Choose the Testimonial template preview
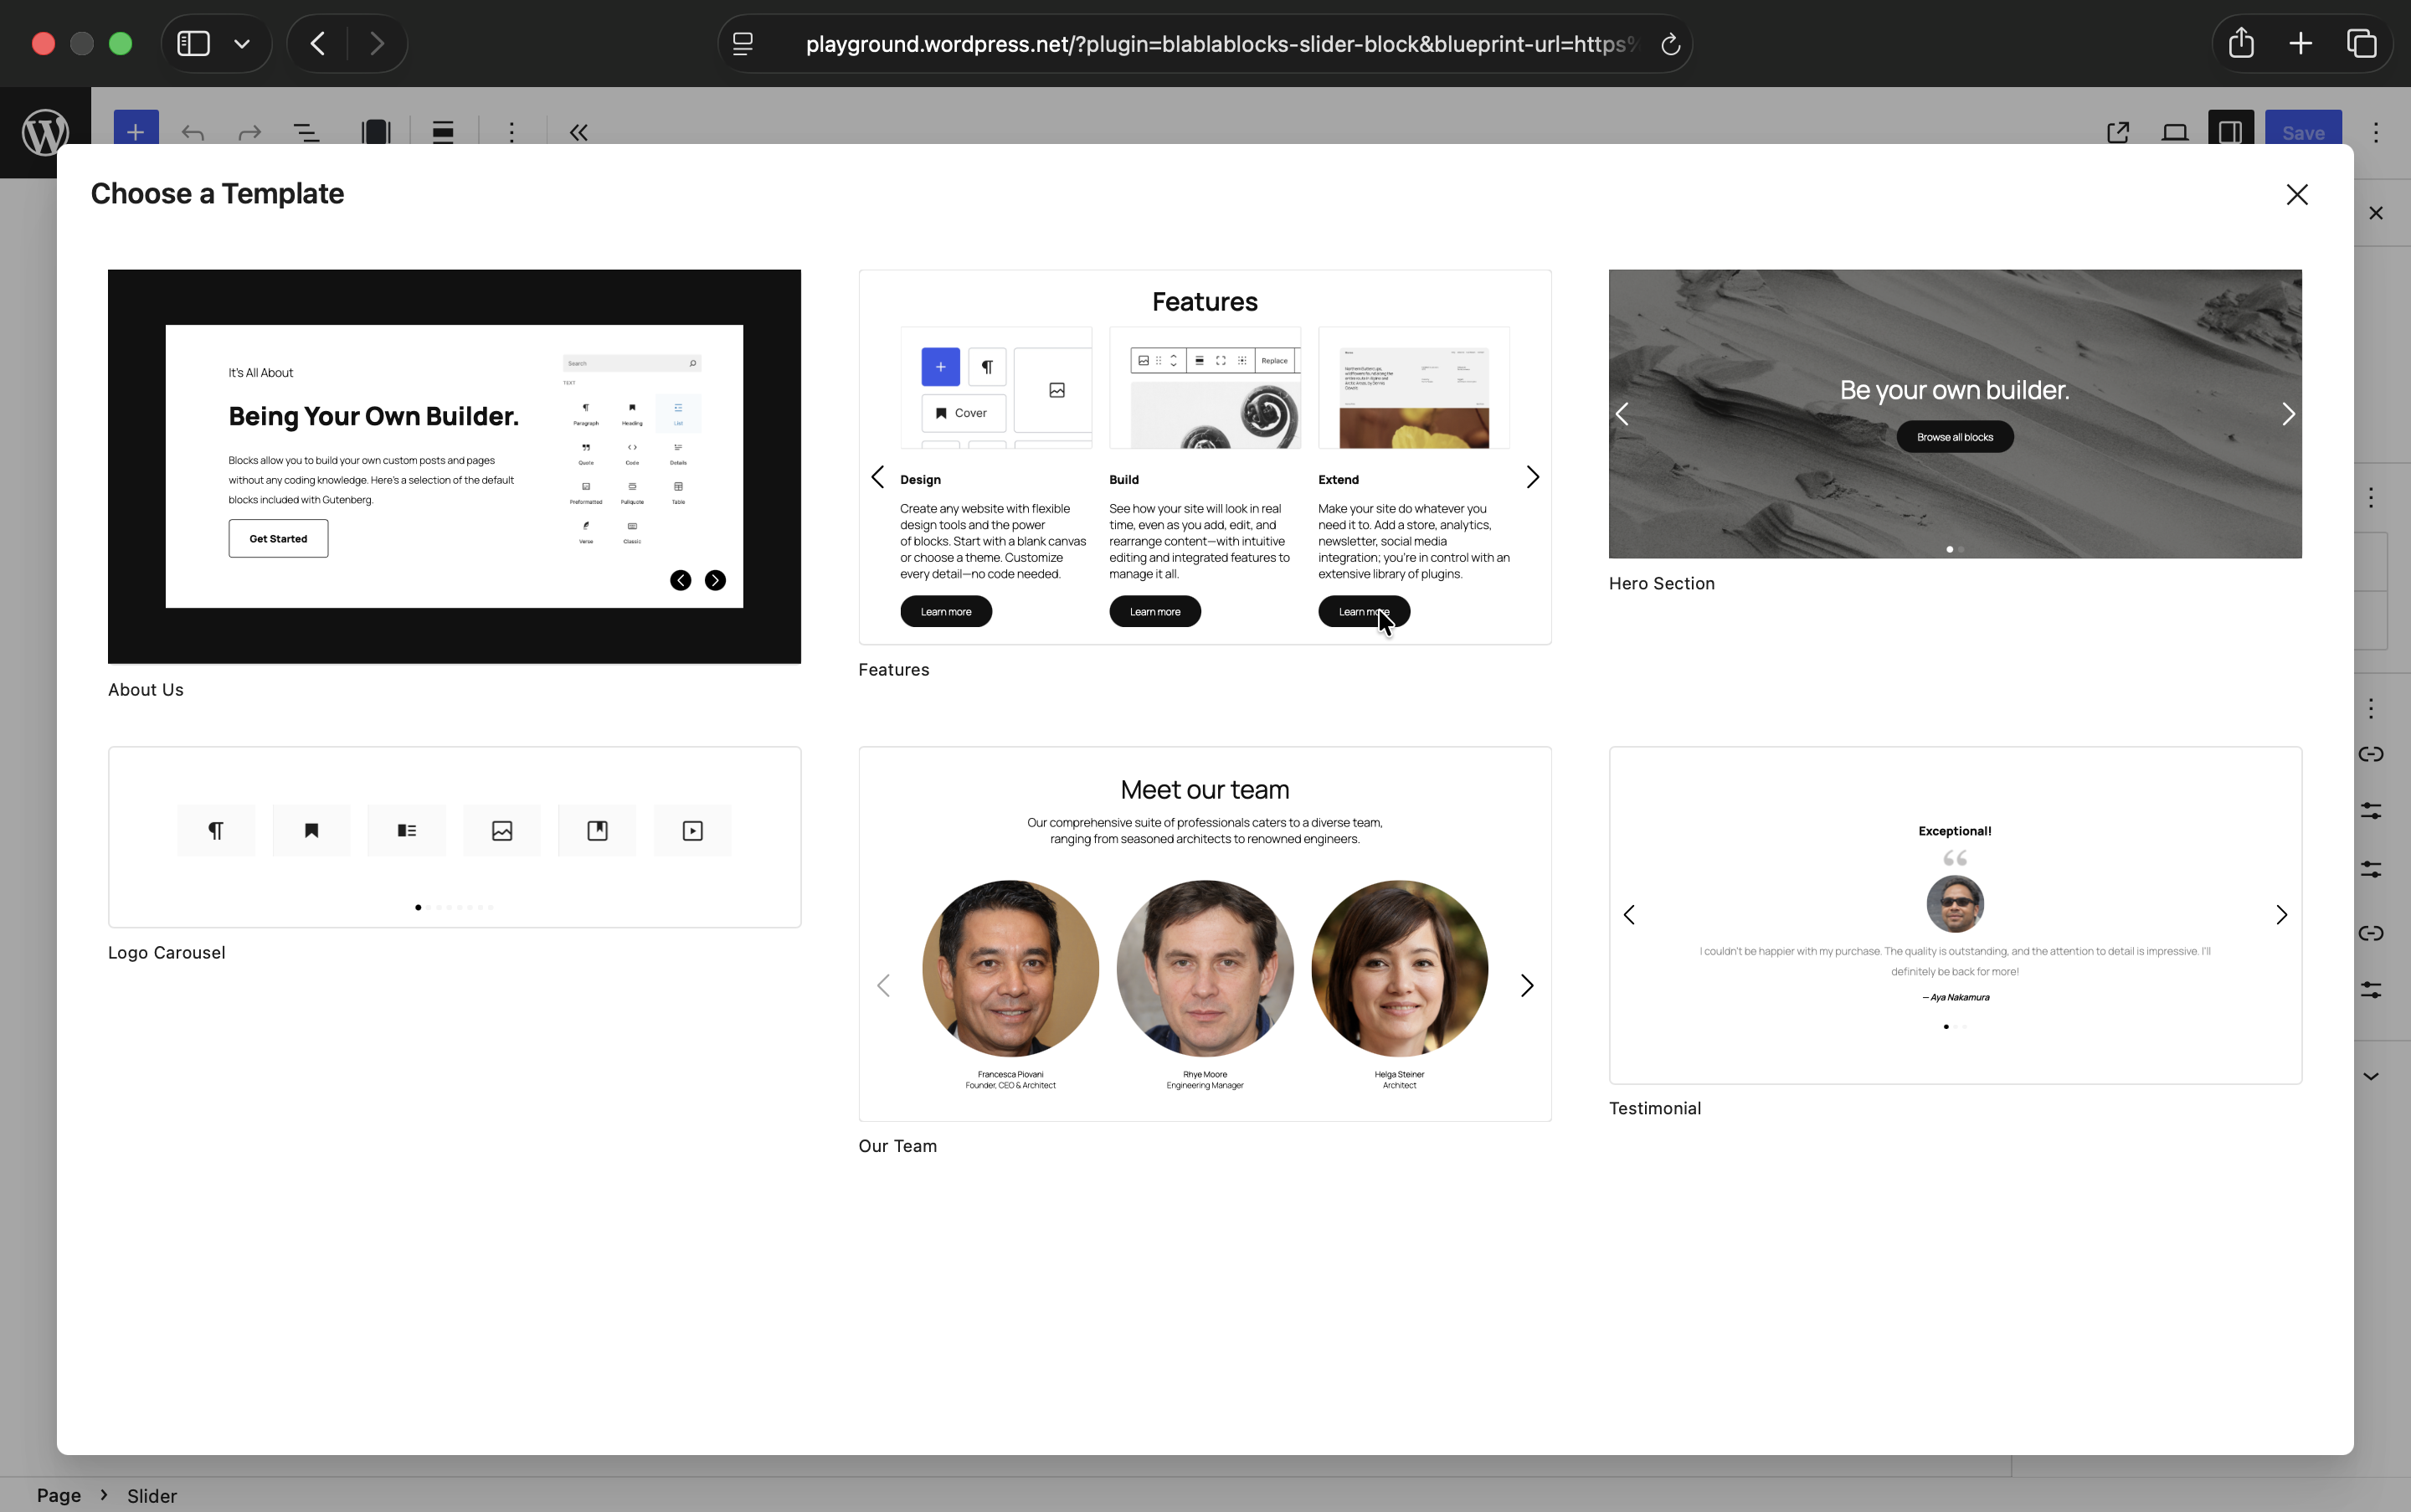Screen dimensions: 2411x1512 (x=1955, y=915)
